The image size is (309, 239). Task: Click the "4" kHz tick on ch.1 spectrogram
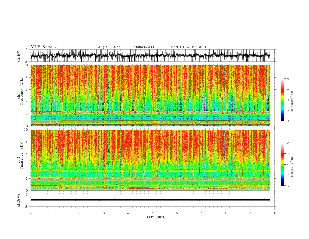(x=27, y=102)
